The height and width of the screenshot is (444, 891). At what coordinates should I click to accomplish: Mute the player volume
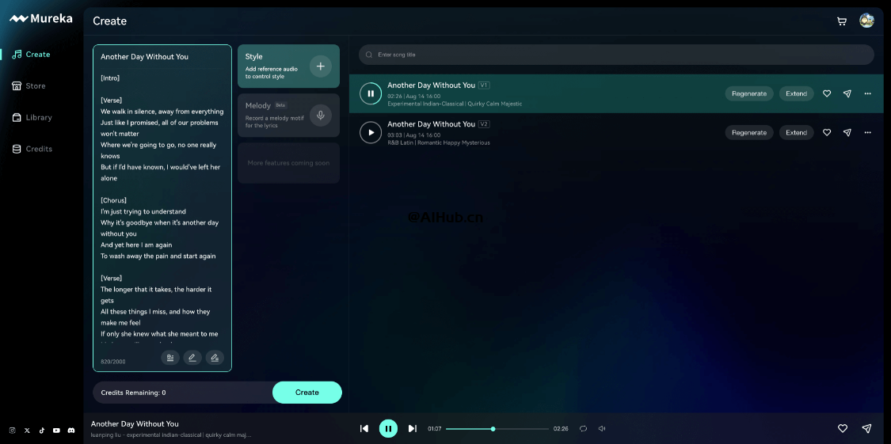pyautogui.click(x=602, y=429)
